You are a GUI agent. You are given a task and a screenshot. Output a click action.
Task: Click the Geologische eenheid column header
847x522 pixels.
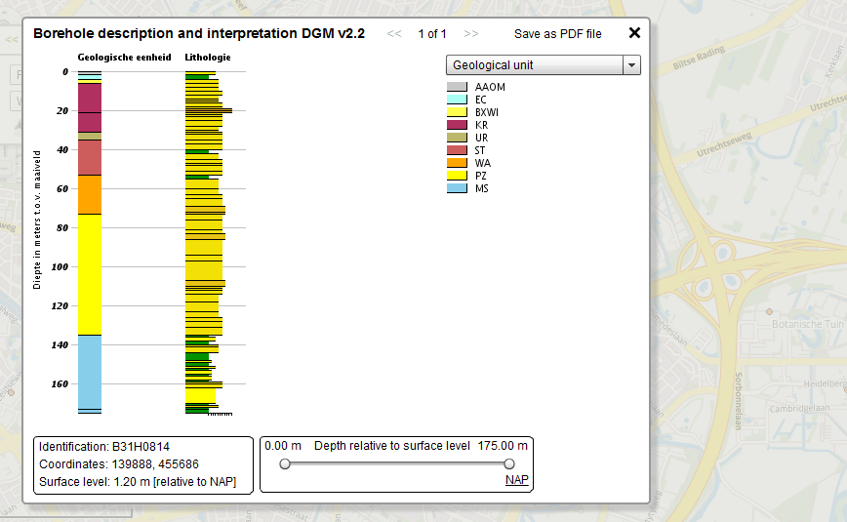point(124,58)
